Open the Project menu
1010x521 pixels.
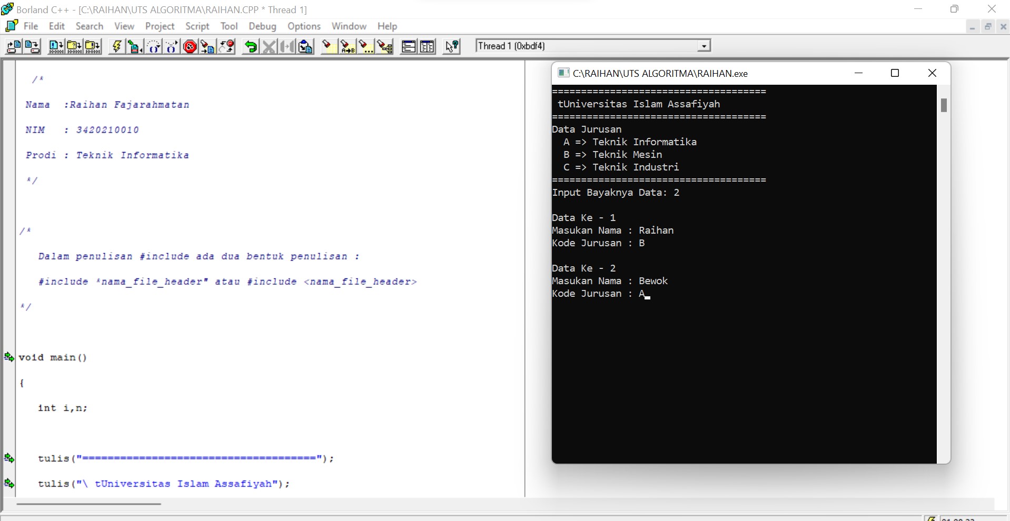click(x=160, y=26)
